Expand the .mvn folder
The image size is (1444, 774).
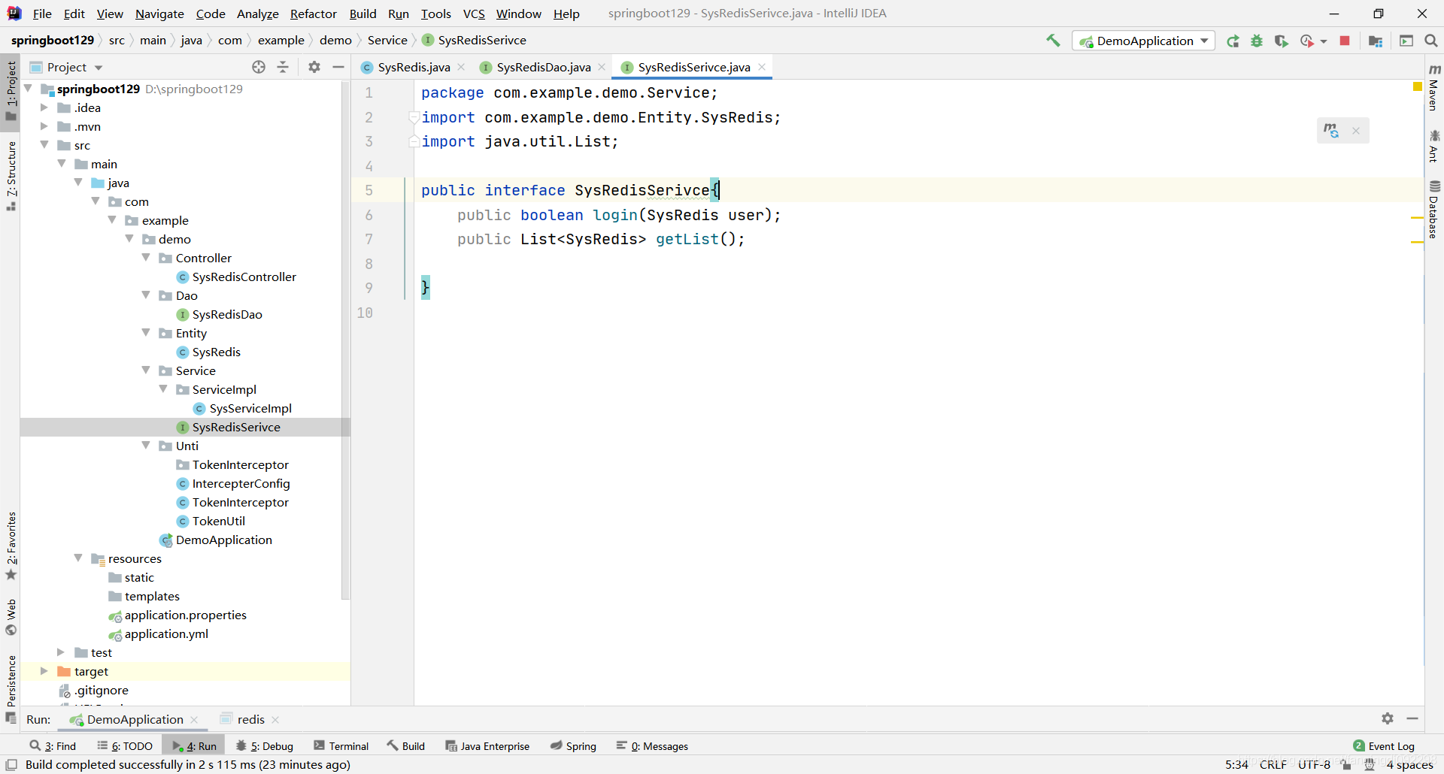pyautogui.click(x=44, y=126)
